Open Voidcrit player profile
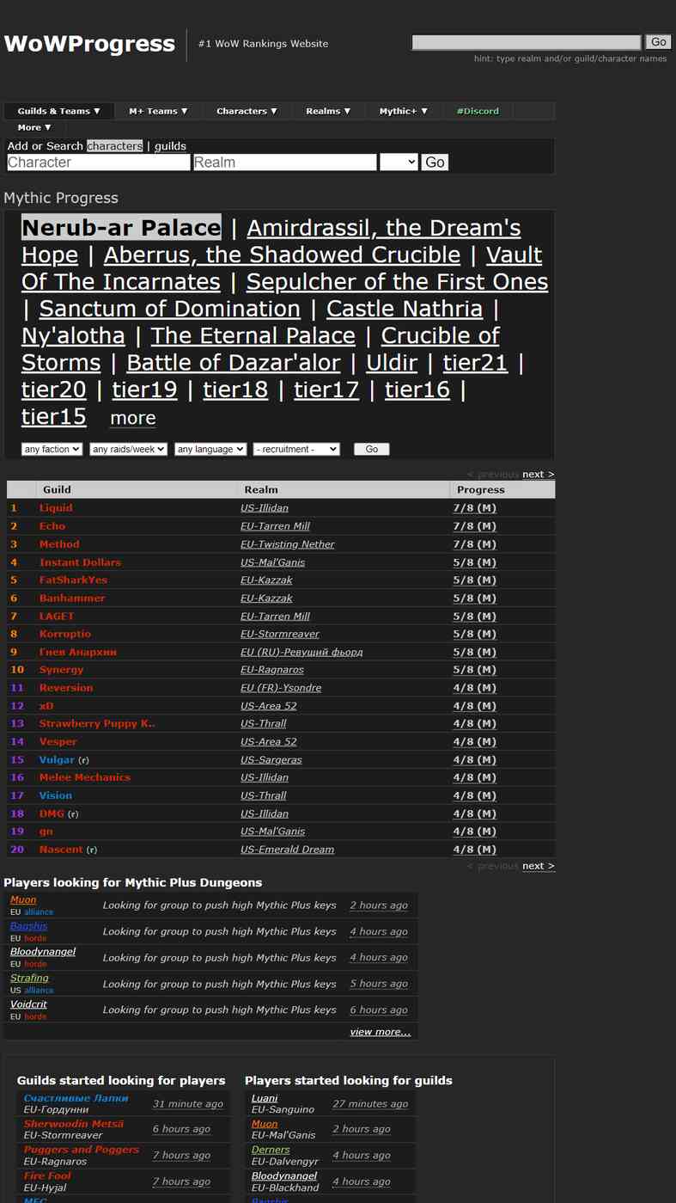The height and width of the screenshot is (1203, 676). [x=28, y=1004]
